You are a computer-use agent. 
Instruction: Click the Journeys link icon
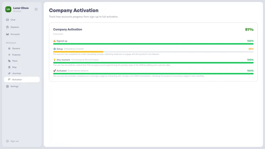pyautogui.click(x=9, y=73)
